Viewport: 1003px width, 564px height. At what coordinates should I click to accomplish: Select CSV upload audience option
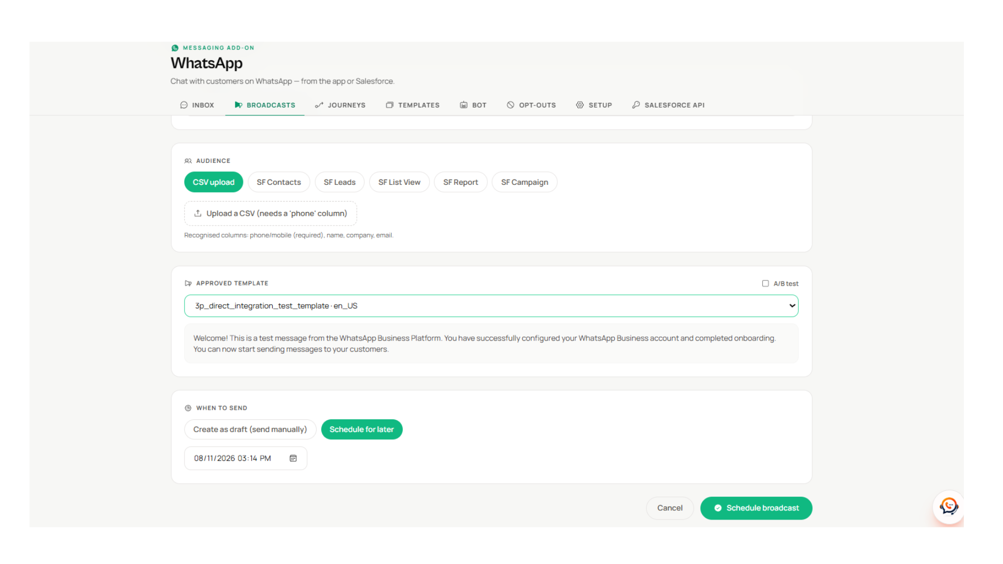click(214, 182)
